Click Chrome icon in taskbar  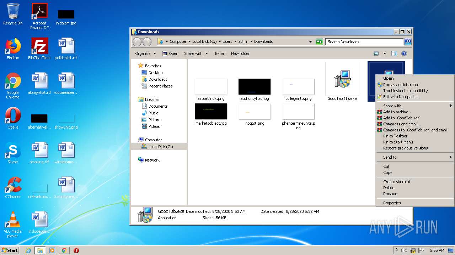point(64,250)
